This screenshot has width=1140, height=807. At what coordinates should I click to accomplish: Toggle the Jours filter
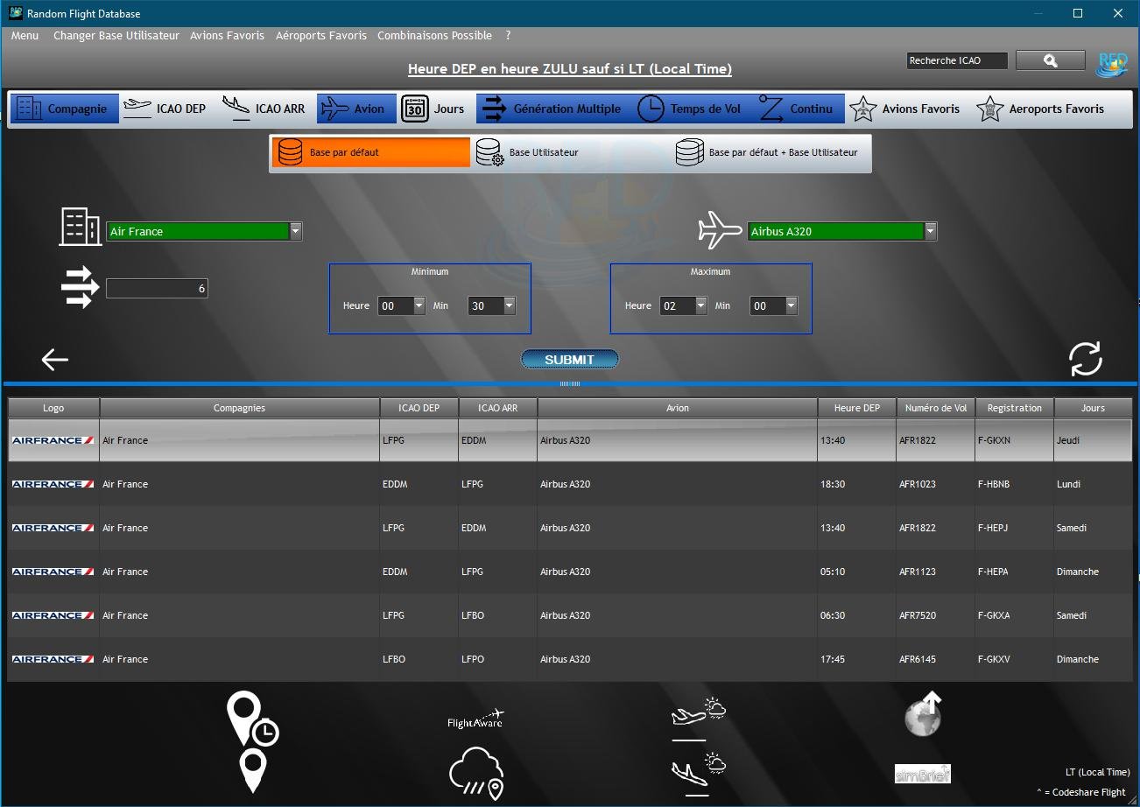tap(433, 109)
